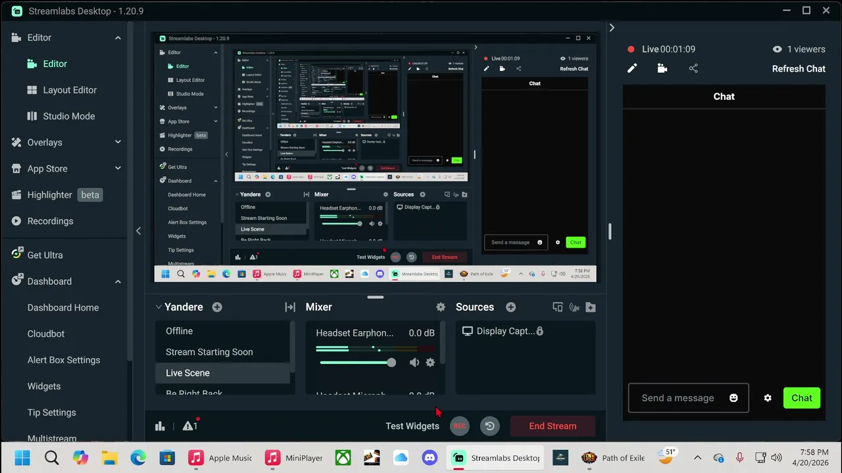Open Dashboard Home link
The width and height of the screenshot is (842, 473).
63,307
